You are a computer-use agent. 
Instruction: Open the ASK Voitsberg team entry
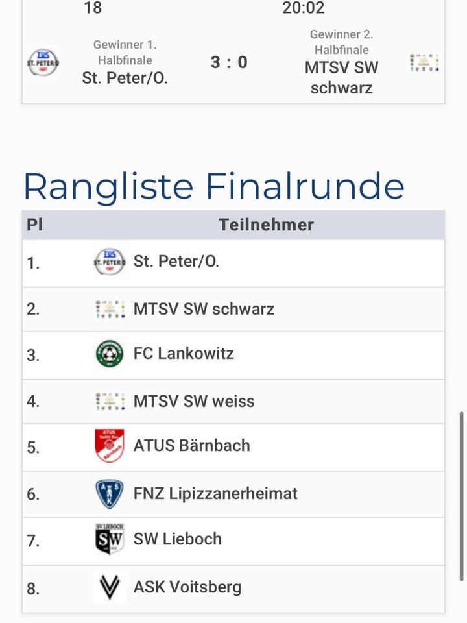(x=187, y=587)
